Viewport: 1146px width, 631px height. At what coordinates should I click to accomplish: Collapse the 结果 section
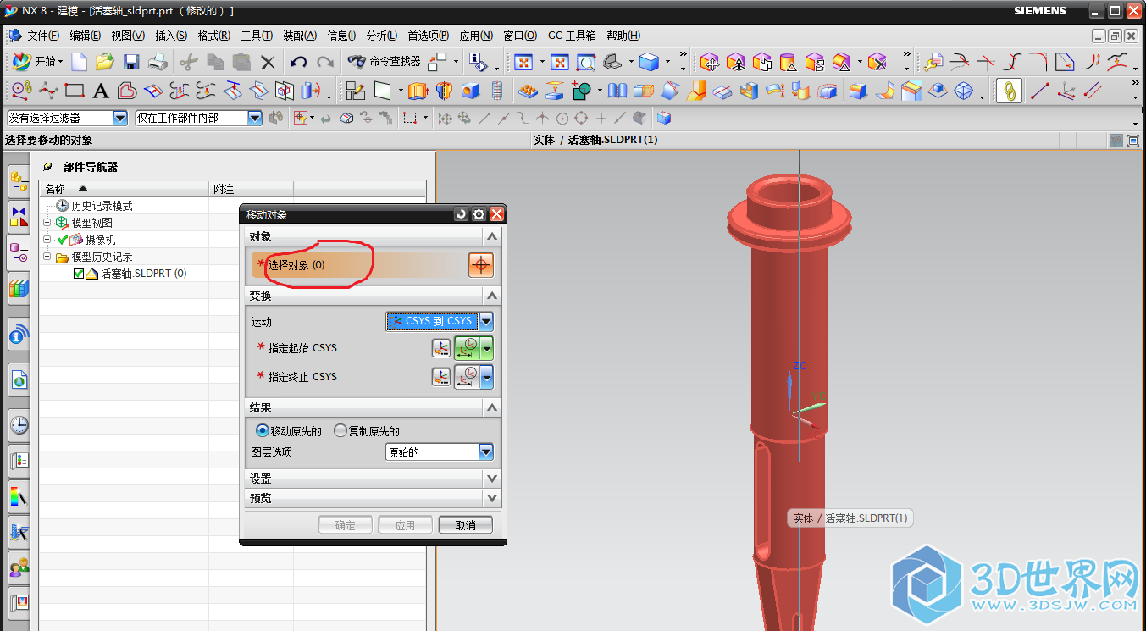coord(492,407)
